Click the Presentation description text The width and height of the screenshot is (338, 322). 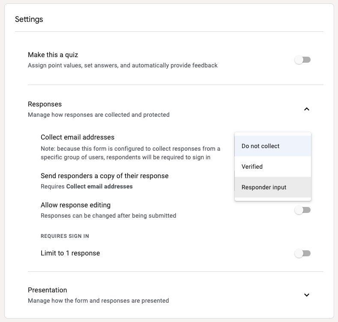tap(98, 301)
